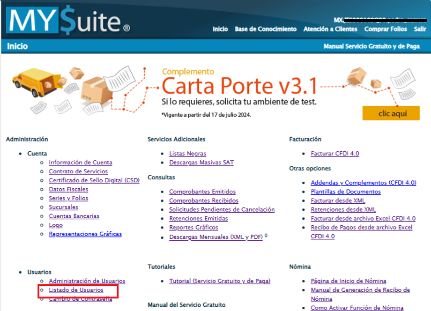Click Facturar desde XML

pos(338,200)
